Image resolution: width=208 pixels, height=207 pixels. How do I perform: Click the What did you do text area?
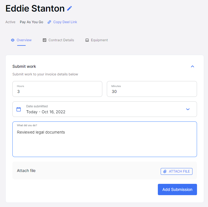tap(105, 139)
